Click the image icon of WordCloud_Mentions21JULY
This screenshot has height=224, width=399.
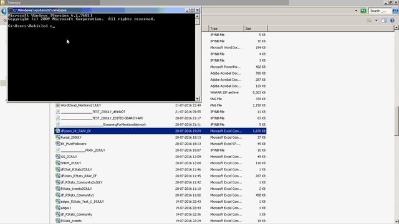pos(58,105)
